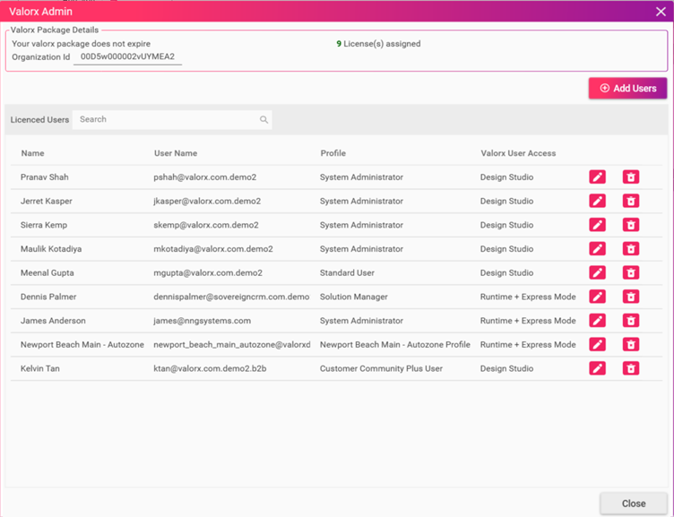The width and height of the screenshot is (674, 517).
Task: Click the Profile column header
Action: pyautogui.click(x=333, y=153)
